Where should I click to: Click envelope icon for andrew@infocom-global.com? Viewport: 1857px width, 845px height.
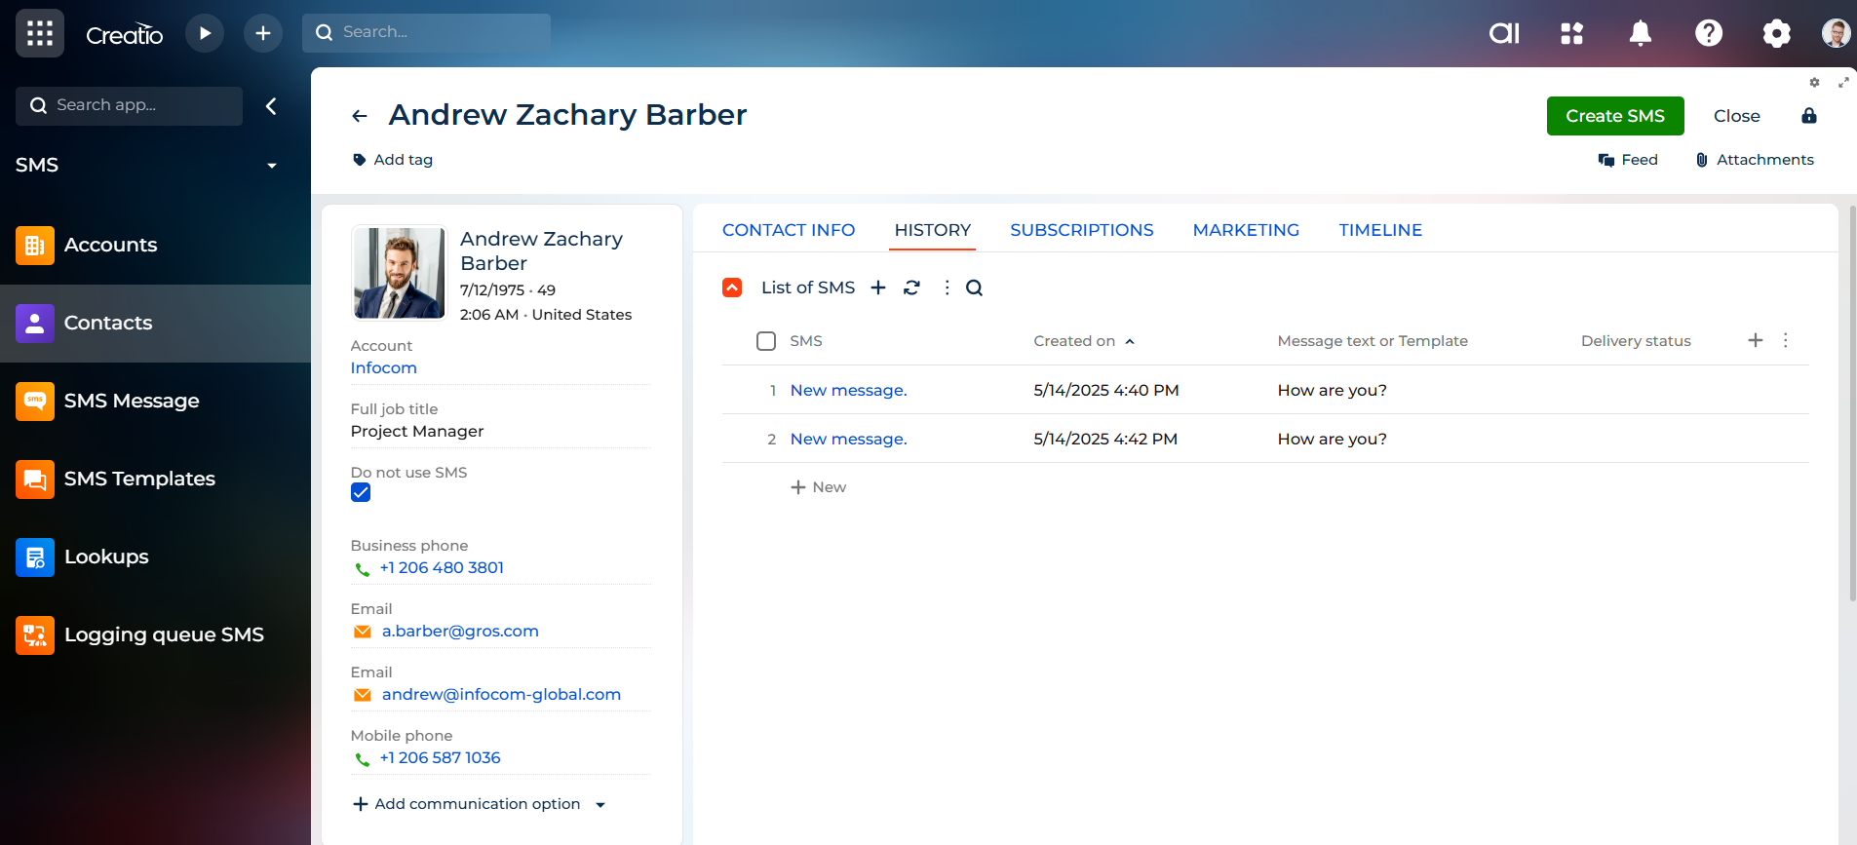click(363, 695)
